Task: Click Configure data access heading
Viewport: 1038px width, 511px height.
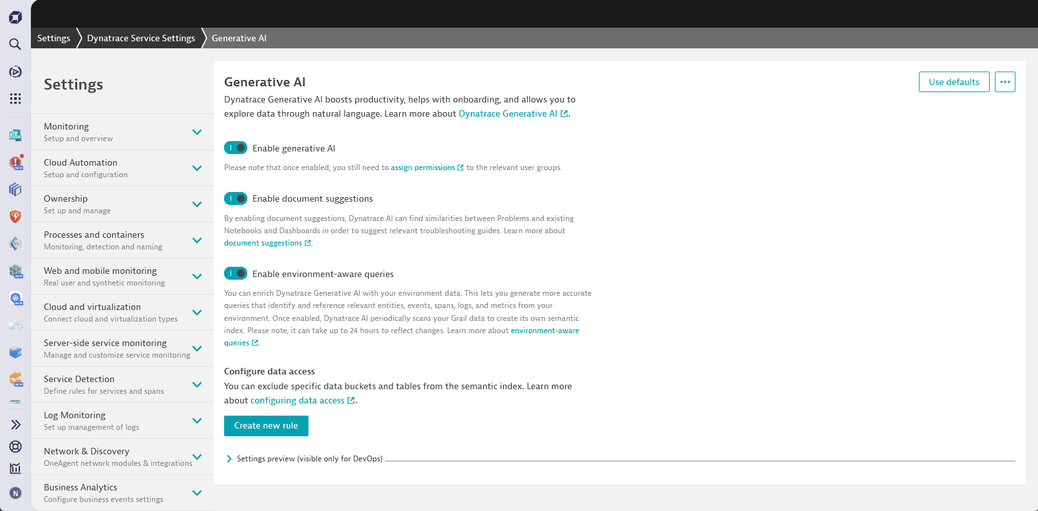Action: [x=269, y=371]
